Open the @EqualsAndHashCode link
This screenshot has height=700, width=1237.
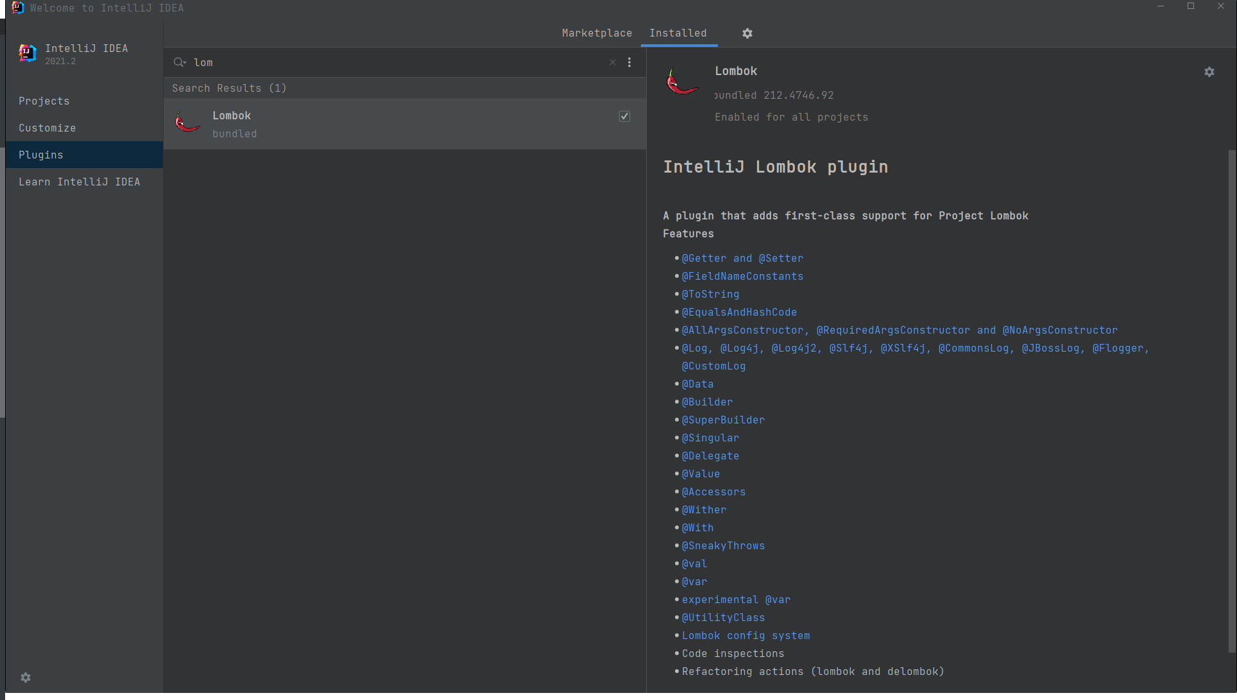tap(739, 312)
